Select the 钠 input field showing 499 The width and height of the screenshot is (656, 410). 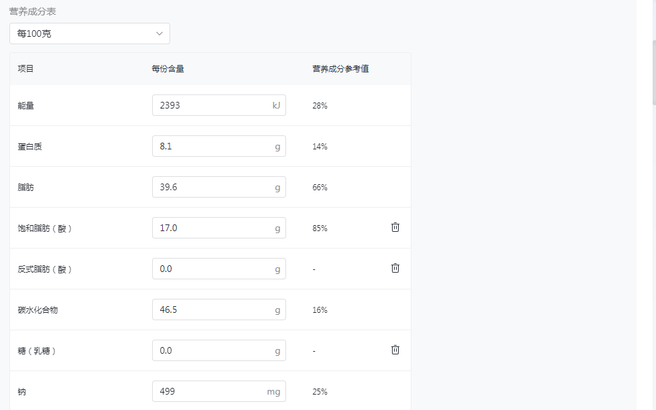coord(211,391)
